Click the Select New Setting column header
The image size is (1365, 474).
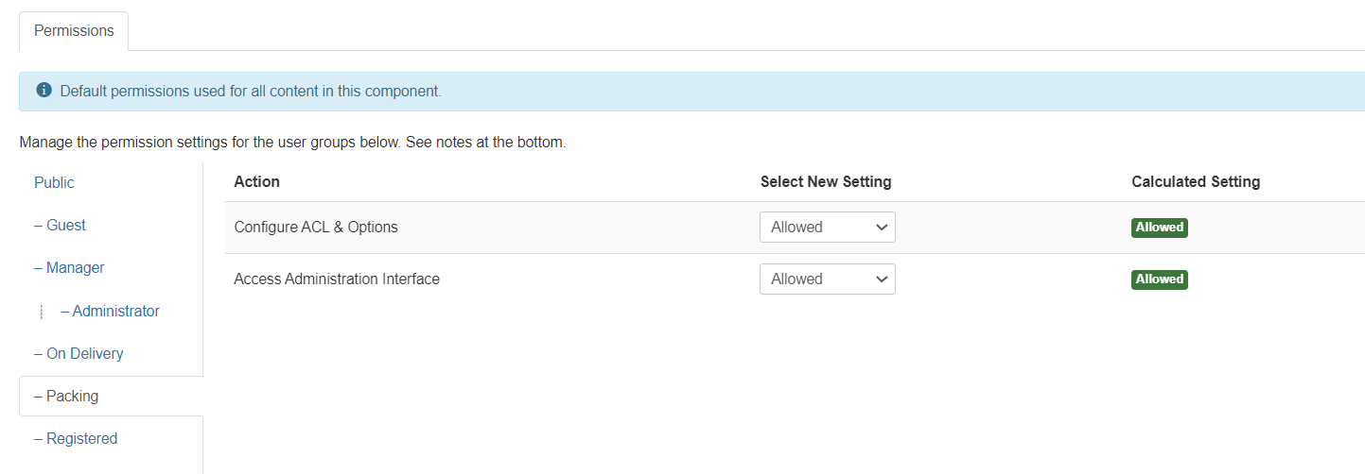pos(825,181)
